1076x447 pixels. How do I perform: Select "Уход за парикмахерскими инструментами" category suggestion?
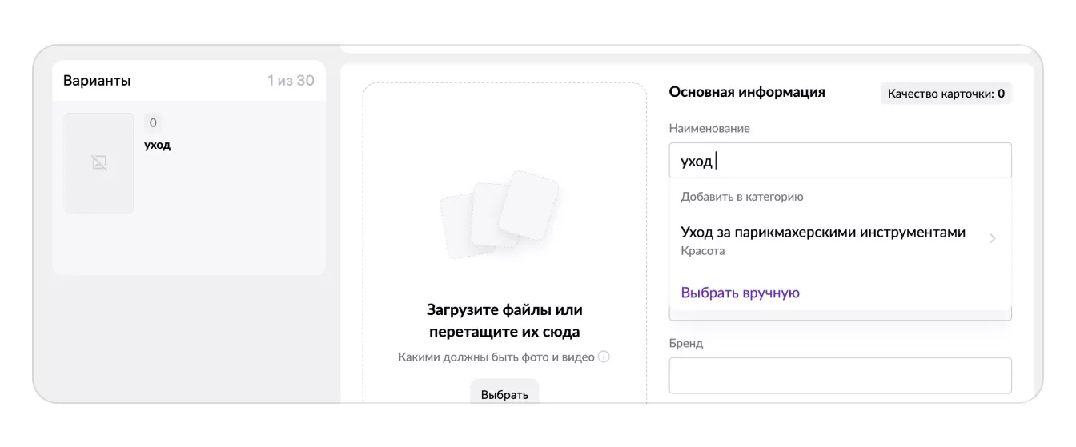point(823,233)
